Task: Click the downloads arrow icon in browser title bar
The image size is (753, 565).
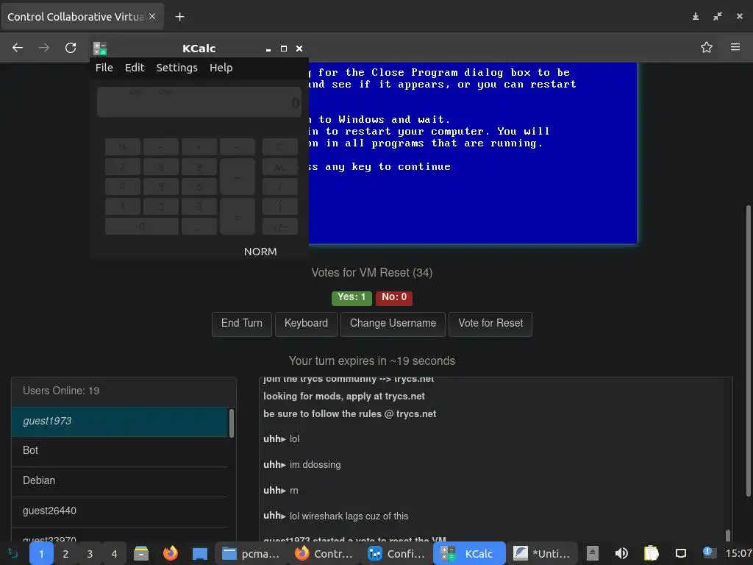Action: click(x=696, y=16)
